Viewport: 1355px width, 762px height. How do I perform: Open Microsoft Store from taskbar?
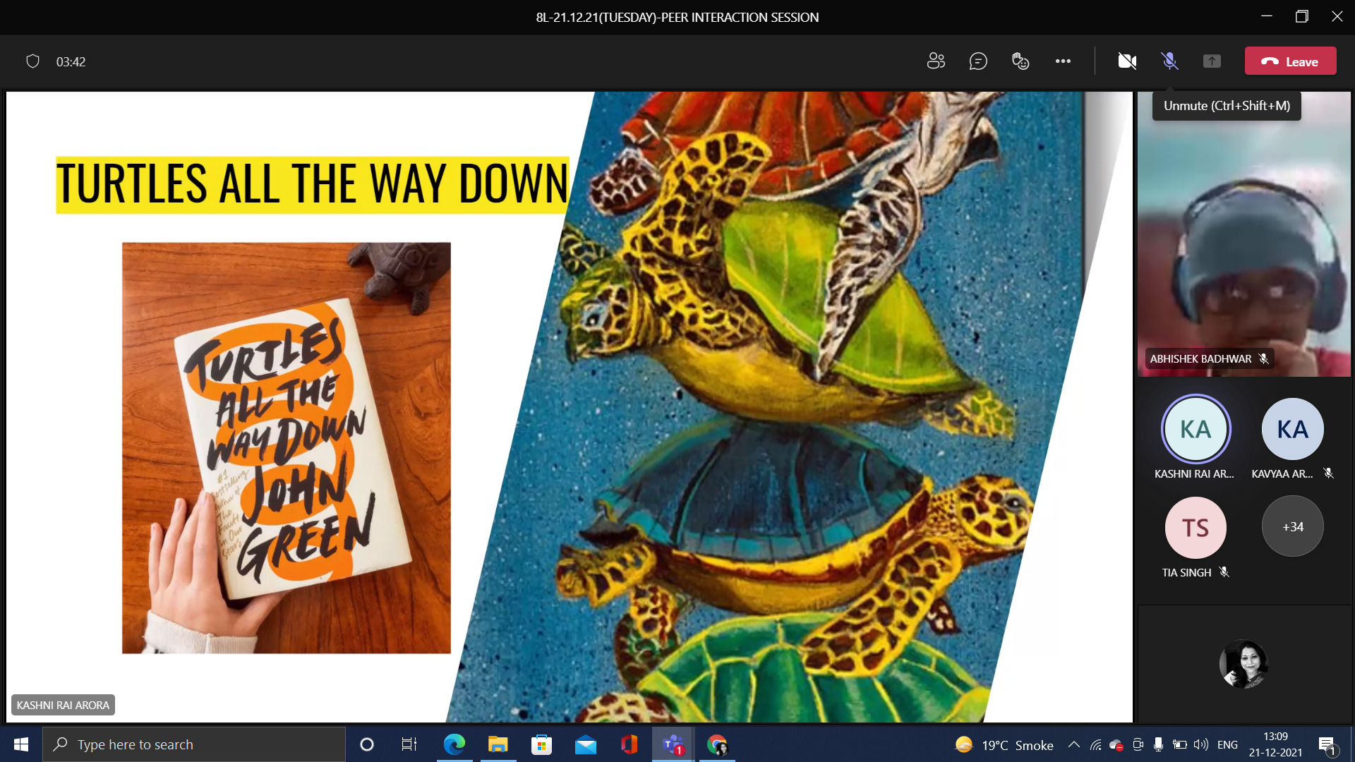(541, 744)
